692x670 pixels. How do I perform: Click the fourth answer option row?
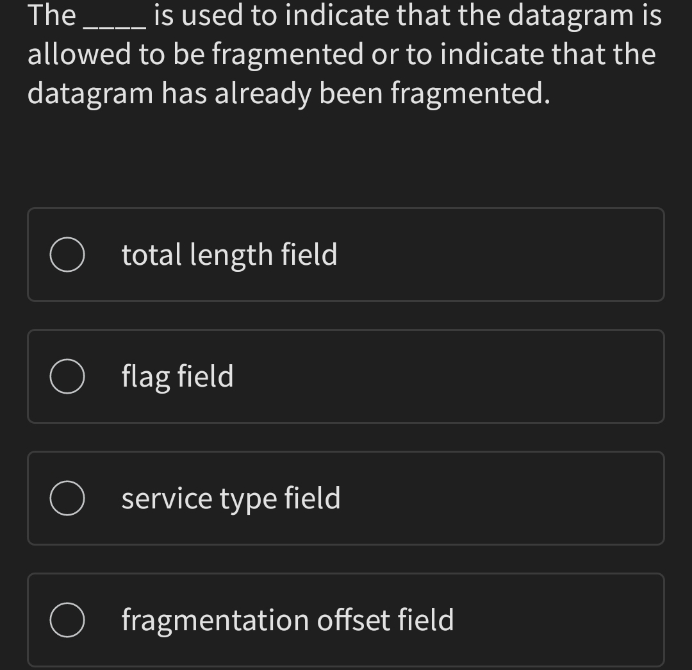346,620
